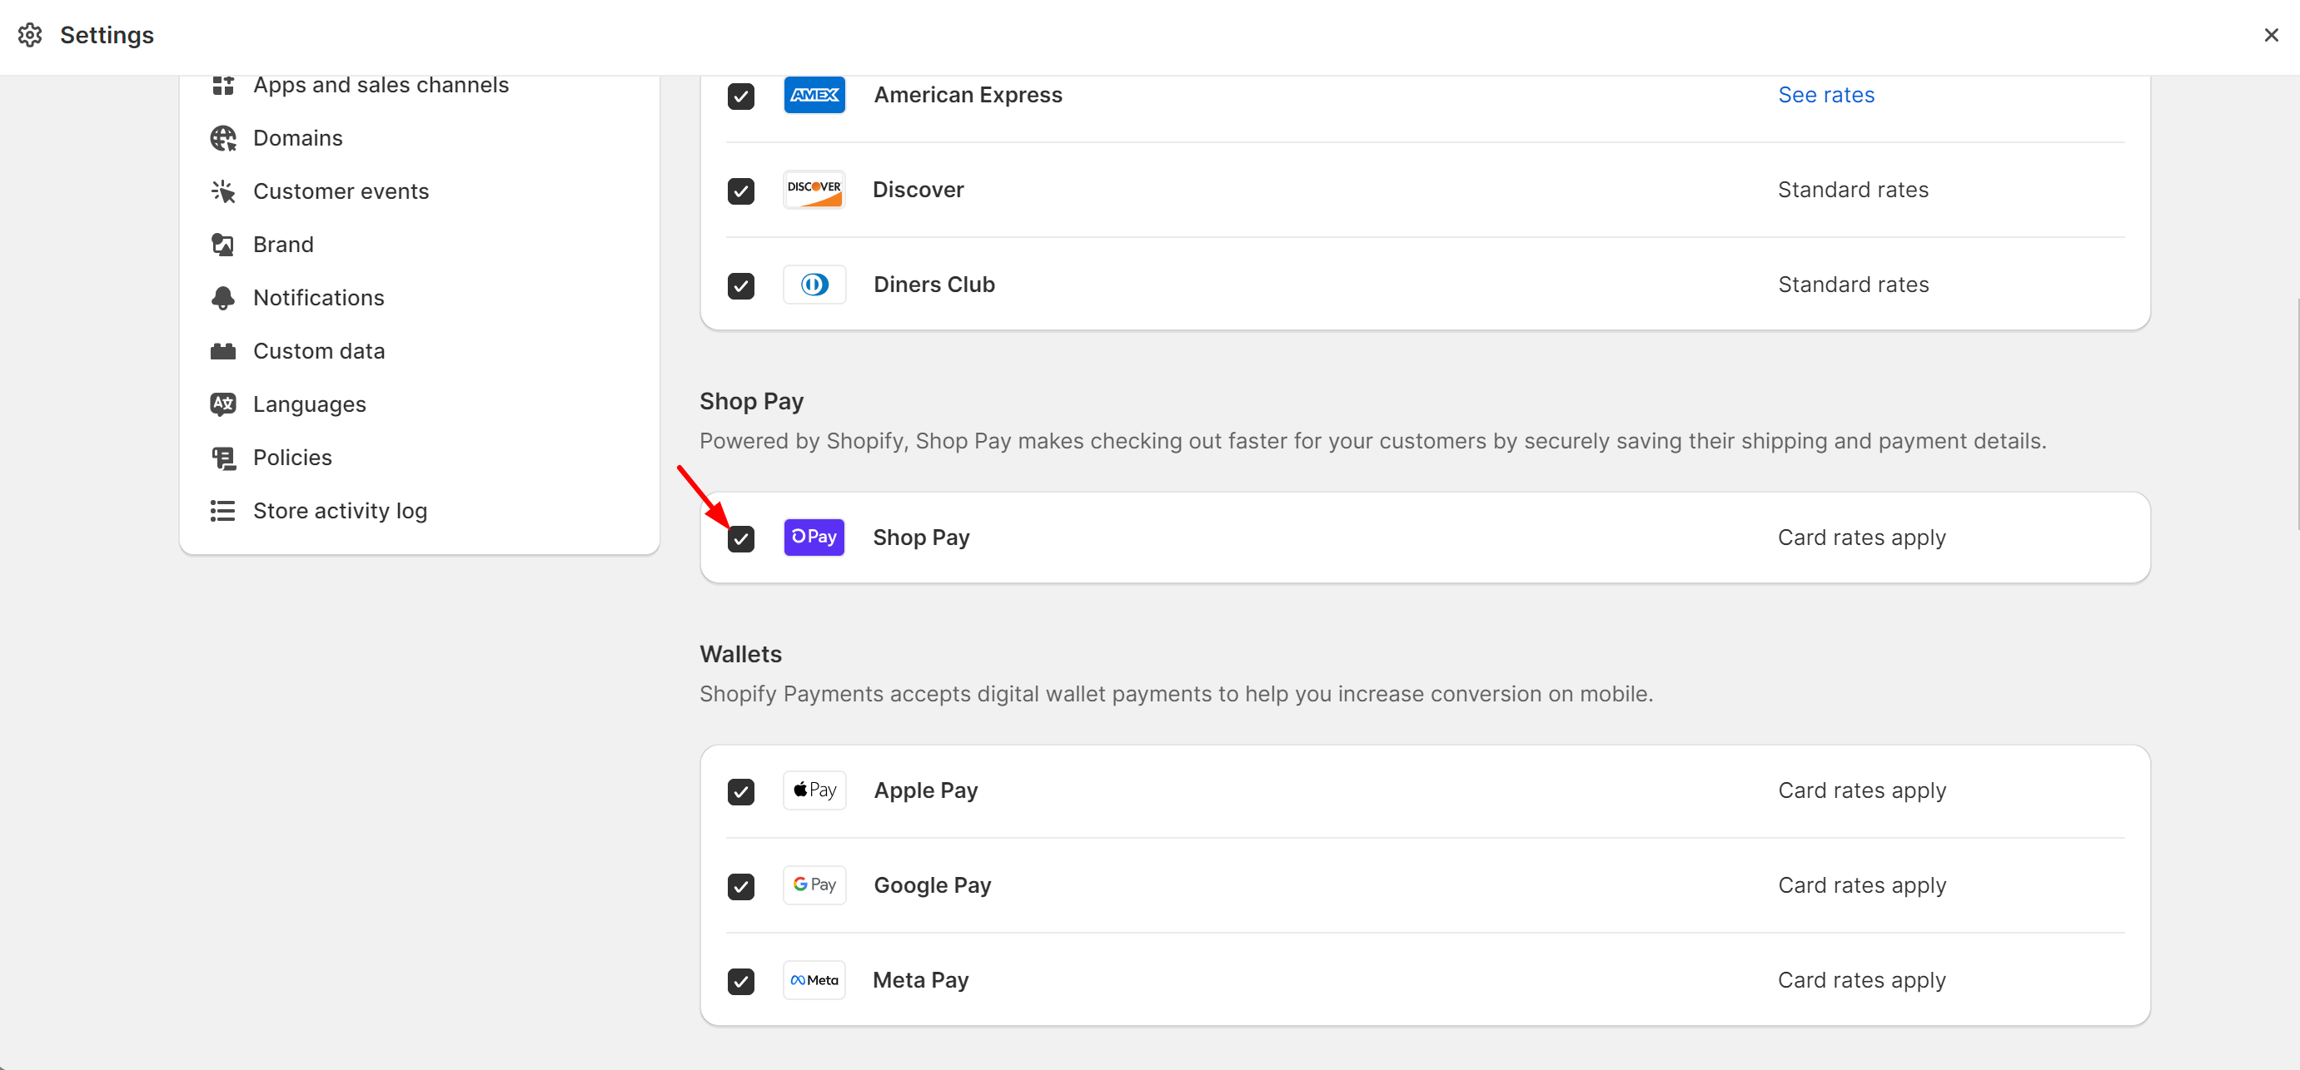This screenshot has height=1070, width=2300.
Task: Close the Settings window
Action: point(2271,35)
